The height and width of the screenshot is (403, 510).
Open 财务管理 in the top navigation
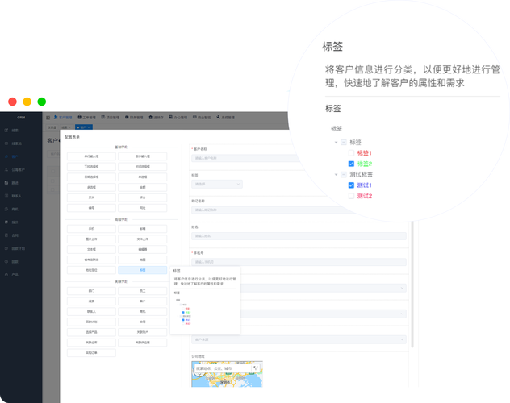pyautogui.click(x=134, y=117)
